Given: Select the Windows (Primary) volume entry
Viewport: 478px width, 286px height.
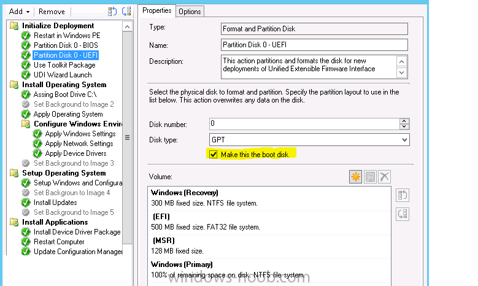Looking at the screenshot, I should point(269,269).
